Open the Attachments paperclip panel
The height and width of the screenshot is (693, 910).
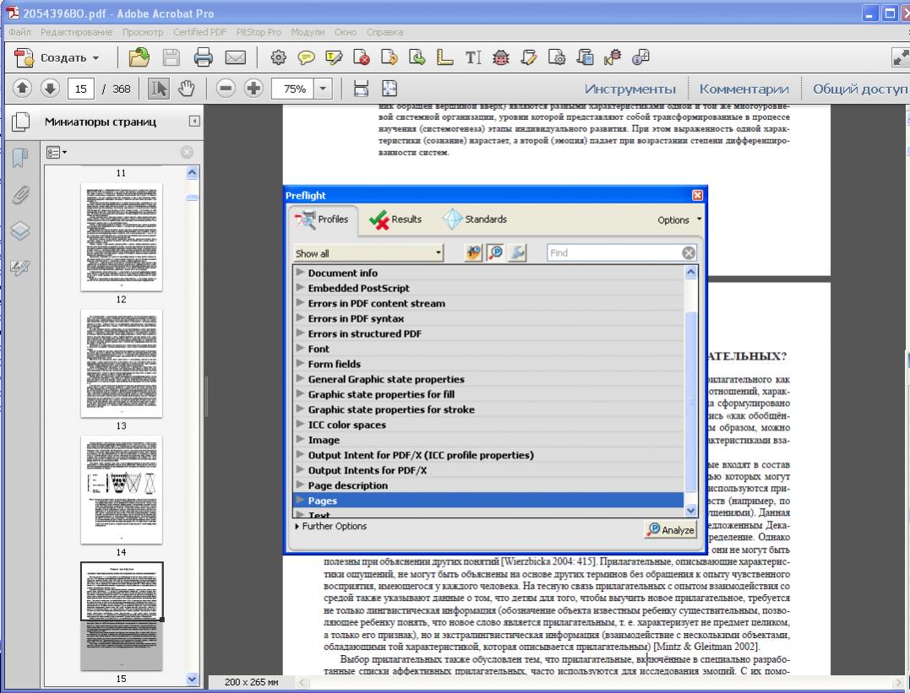point(20,195)
